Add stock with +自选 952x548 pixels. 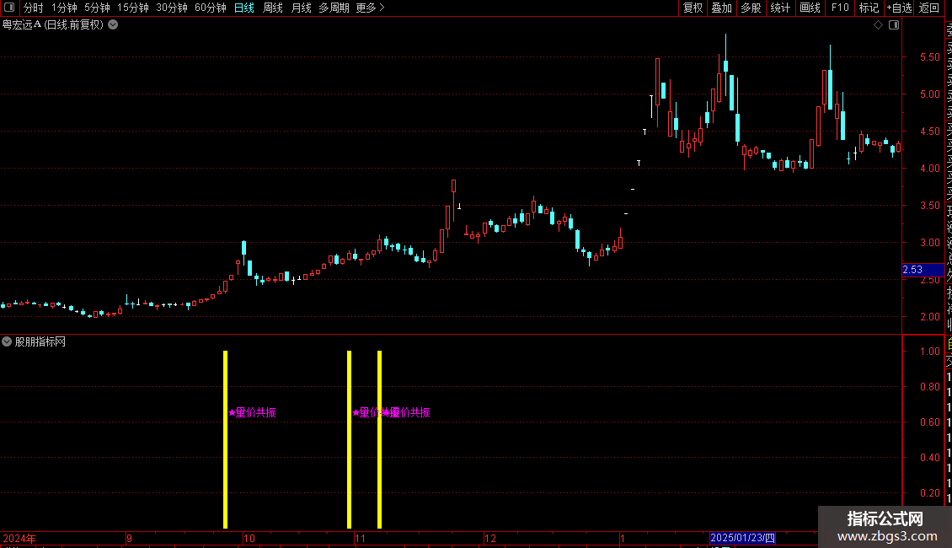coord(899,8)
